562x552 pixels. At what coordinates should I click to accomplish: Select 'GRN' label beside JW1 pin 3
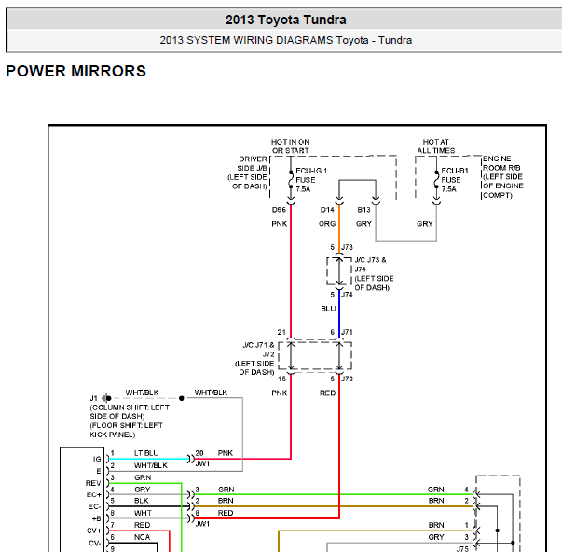pos(226,490)
